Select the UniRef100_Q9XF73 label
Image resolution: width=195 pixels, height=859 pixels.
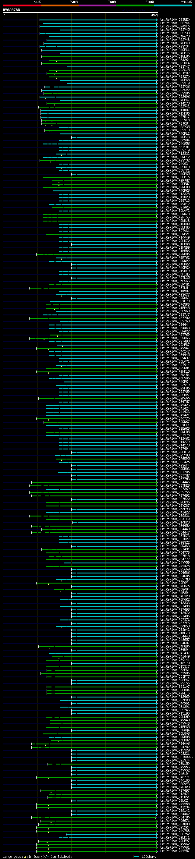point(175,301)
